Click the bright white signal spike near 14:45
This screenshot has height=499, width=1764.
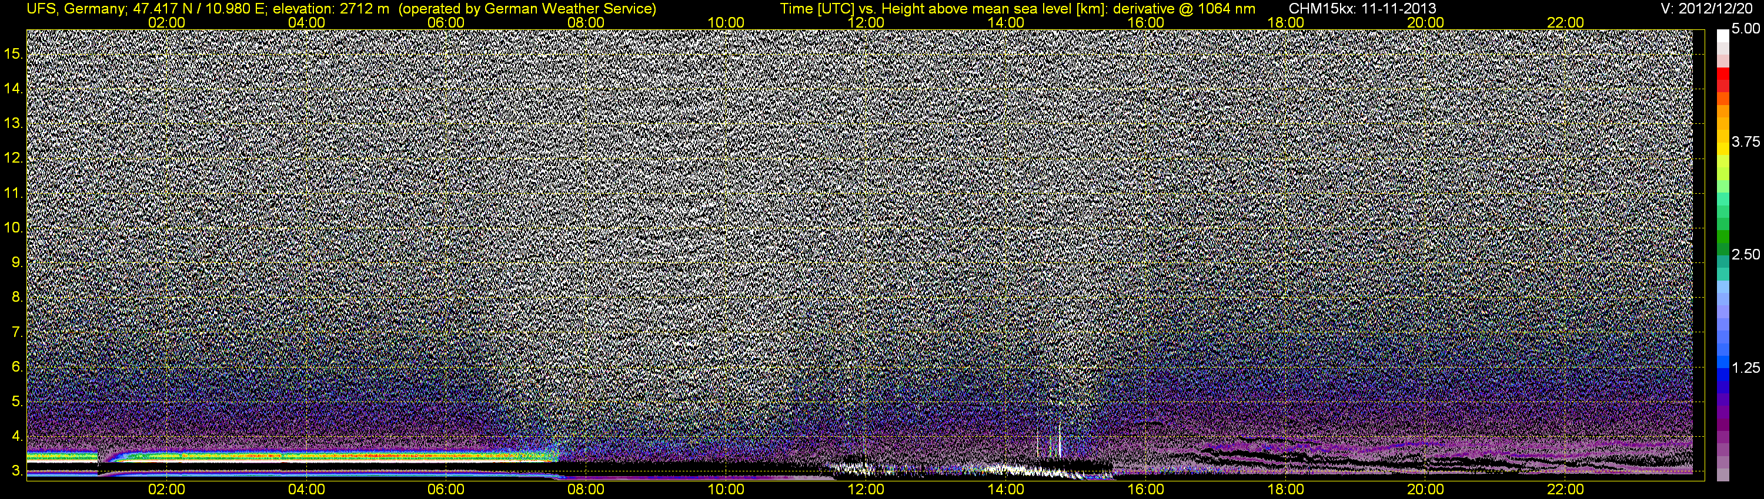click(1060, 441)
